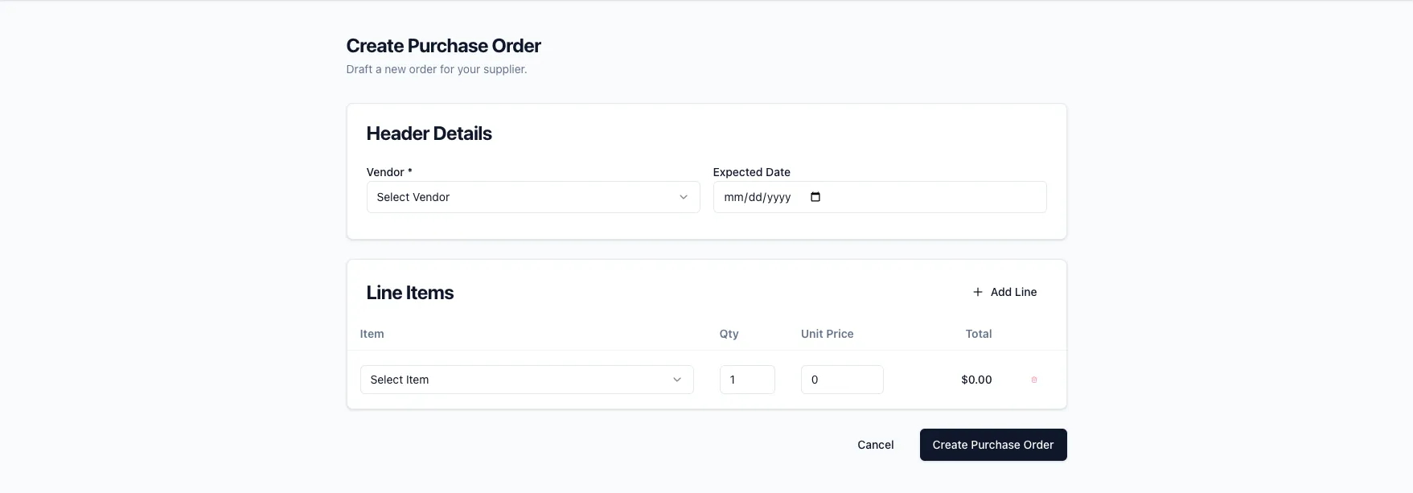Image resolution: width=1413 pixels, height=493 pixels.
Task: Cancel the purchase order draft
Action: click(875, 444)
